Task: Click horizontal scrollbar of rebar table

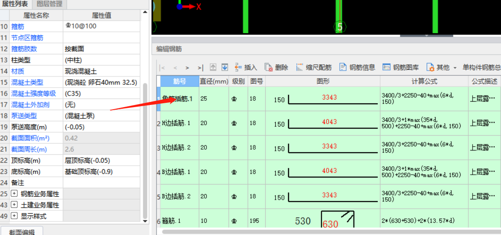Action: [x=331, y=232]
